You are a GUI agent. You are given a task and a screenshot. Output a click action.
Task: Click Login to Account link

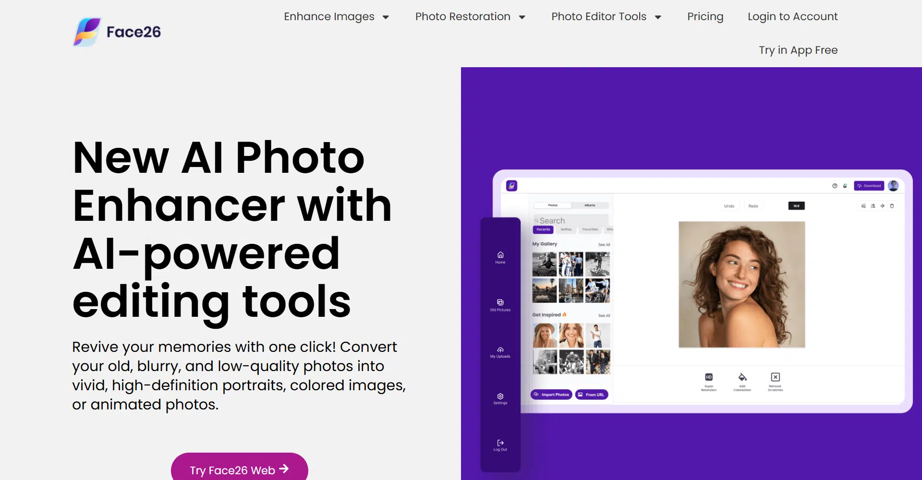[x=792, y=17]
